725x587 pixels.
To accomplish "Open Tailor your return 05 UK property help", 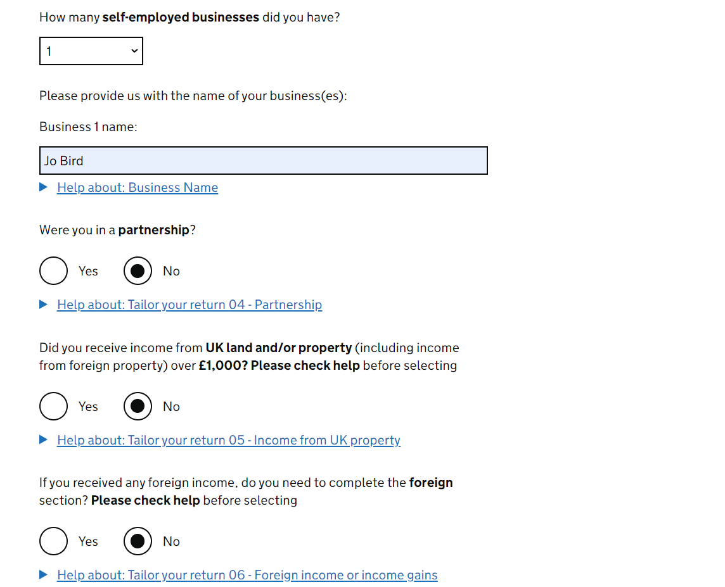I will coord(228,440).
